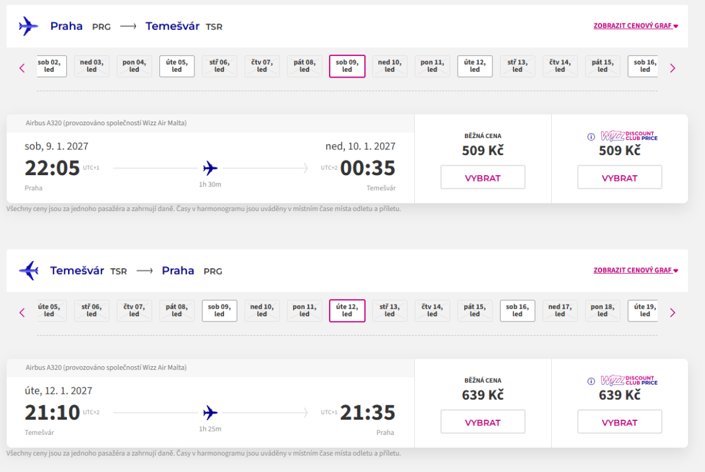Click the outbound flight 22:05 departure time
The height and width of the screenshot is (472, 705).
click(52, 169)
